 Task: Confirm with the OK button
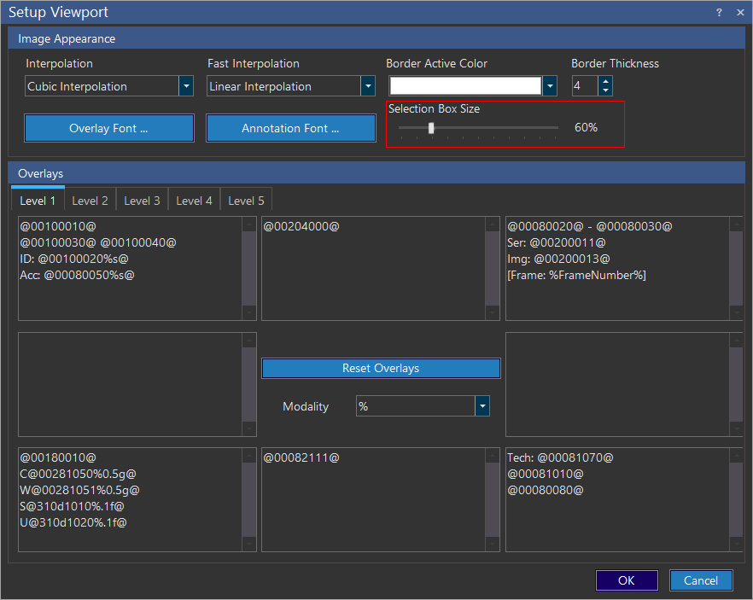tap(627, 580)
